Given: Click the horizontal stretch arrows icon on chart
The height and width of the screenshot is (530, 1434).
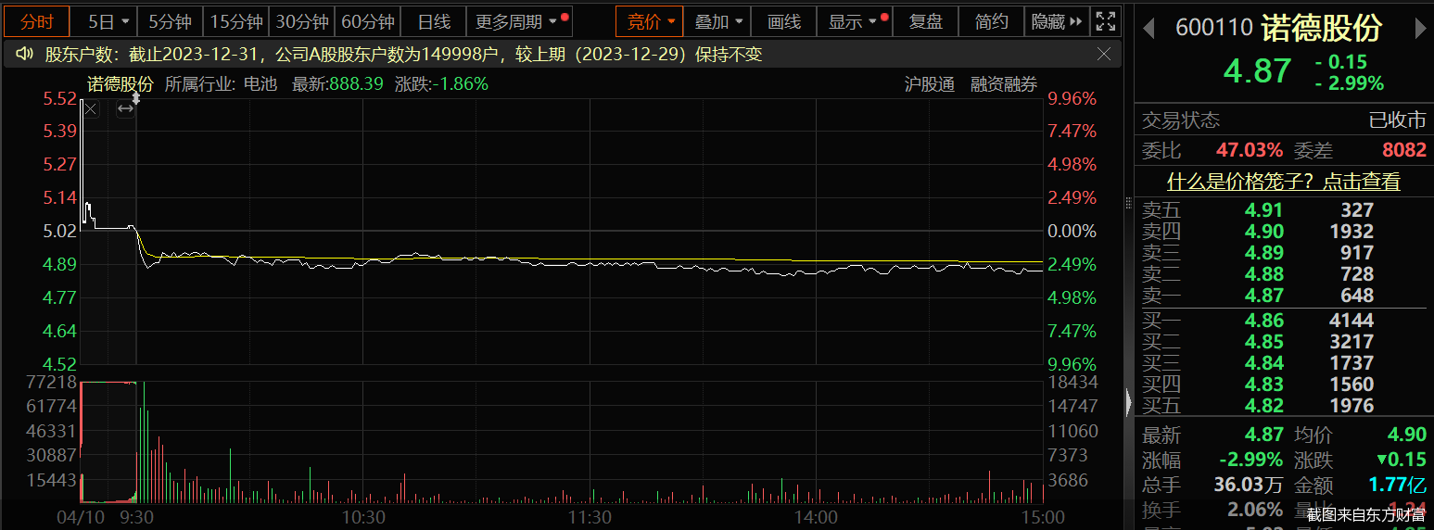Looking at the screenshot, I should (125, 109).
